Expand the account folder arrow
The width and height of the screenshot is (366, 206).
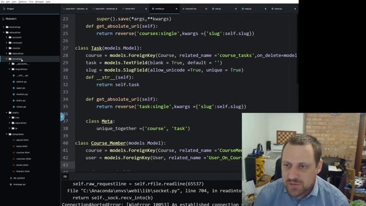pos(6,37)
